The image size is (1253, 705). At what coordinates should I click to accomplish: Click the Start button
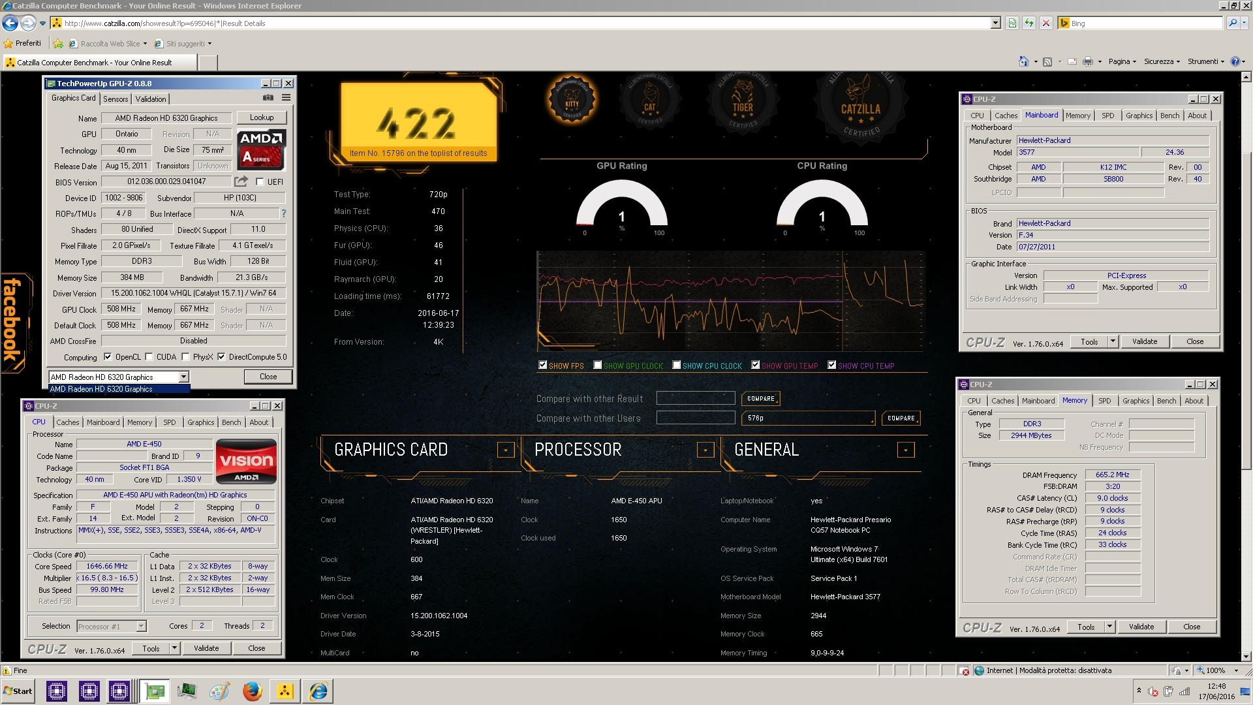[x=18, y=691]
